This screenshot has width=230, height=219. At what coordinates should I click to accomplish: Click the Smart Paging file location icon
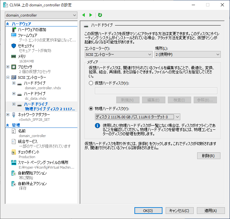click(14, 163)
